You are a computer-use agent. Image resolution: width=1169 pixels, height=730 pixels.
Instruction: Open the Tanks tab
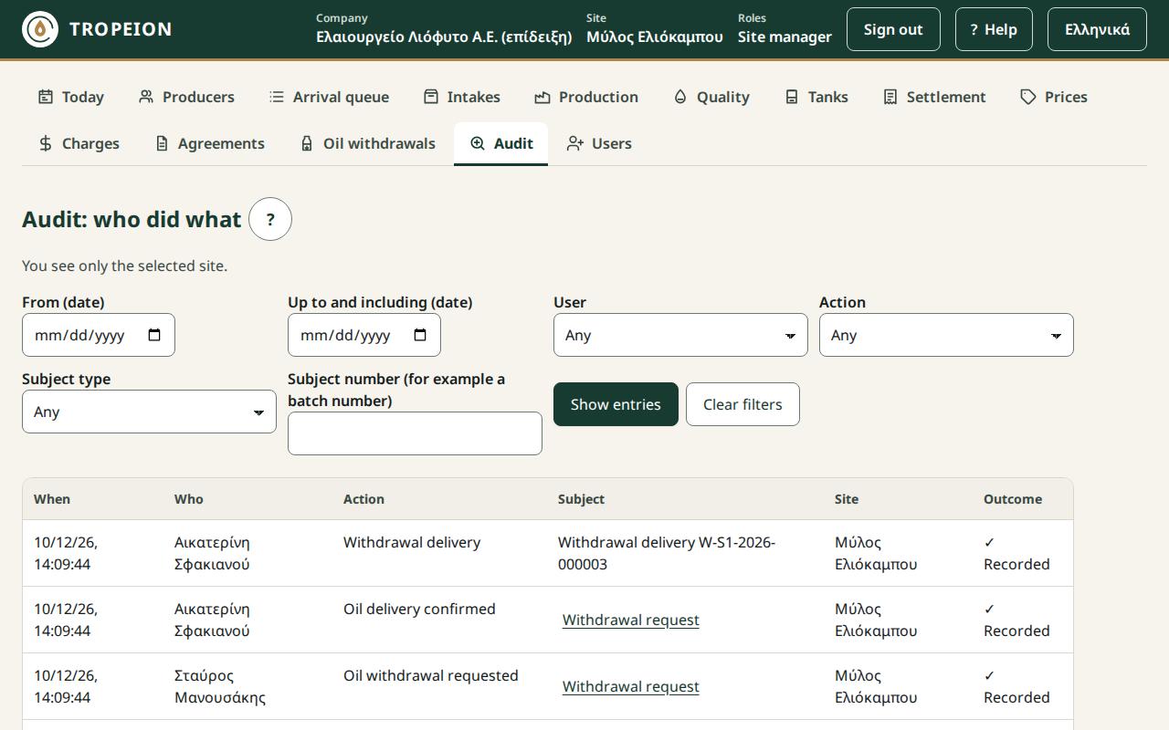tap(816, 97)
